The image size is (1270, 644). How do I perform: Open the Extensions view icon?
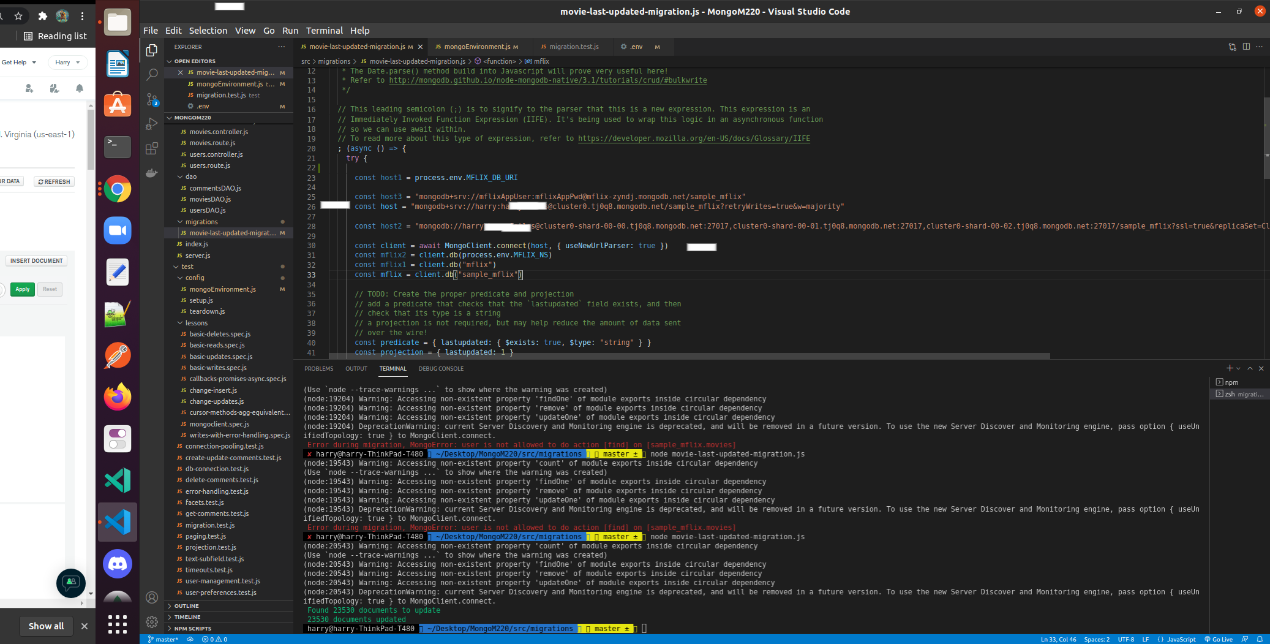coord(152,148)
